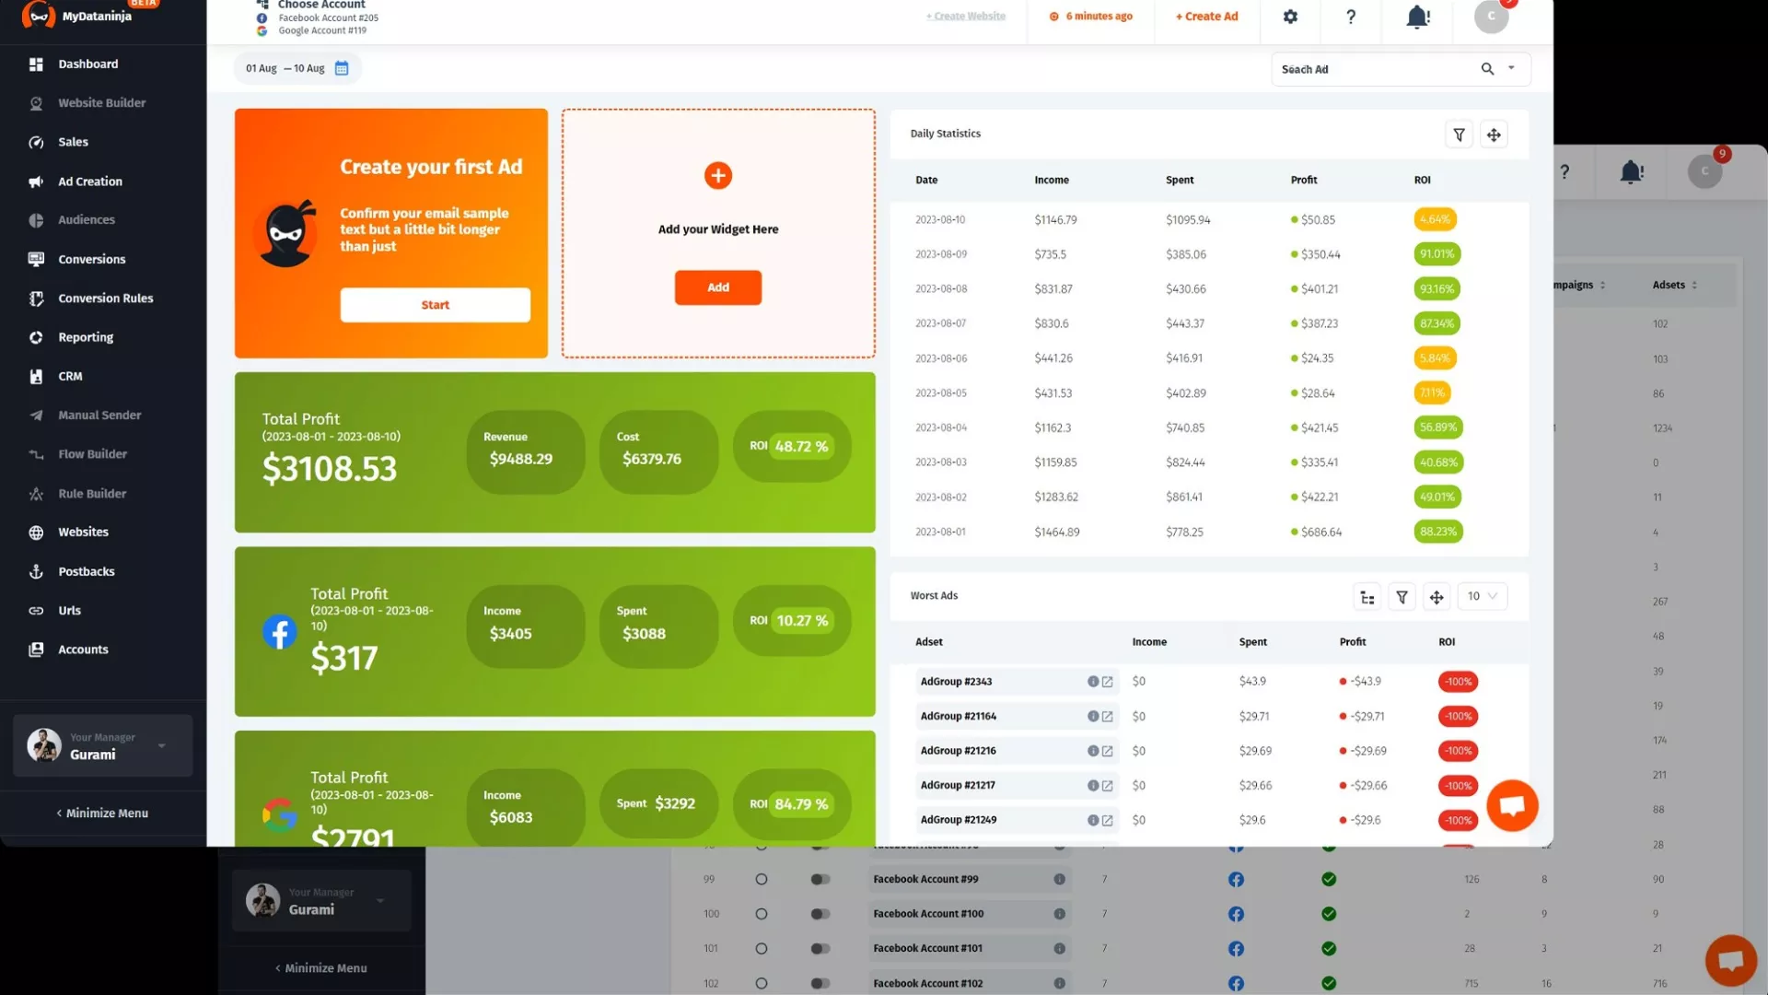This screenshot has width=1768, height=995.
Task: Click the Daily Statistics filter icon
Action: 1460,135
